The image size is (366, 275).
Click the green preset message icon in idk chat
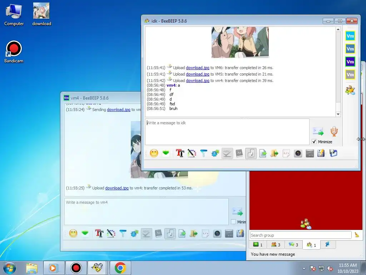pos(166,153)
